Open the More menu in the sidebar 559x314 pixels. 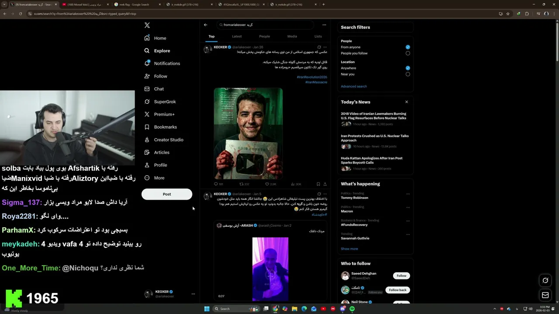click(x=155, y=178)
